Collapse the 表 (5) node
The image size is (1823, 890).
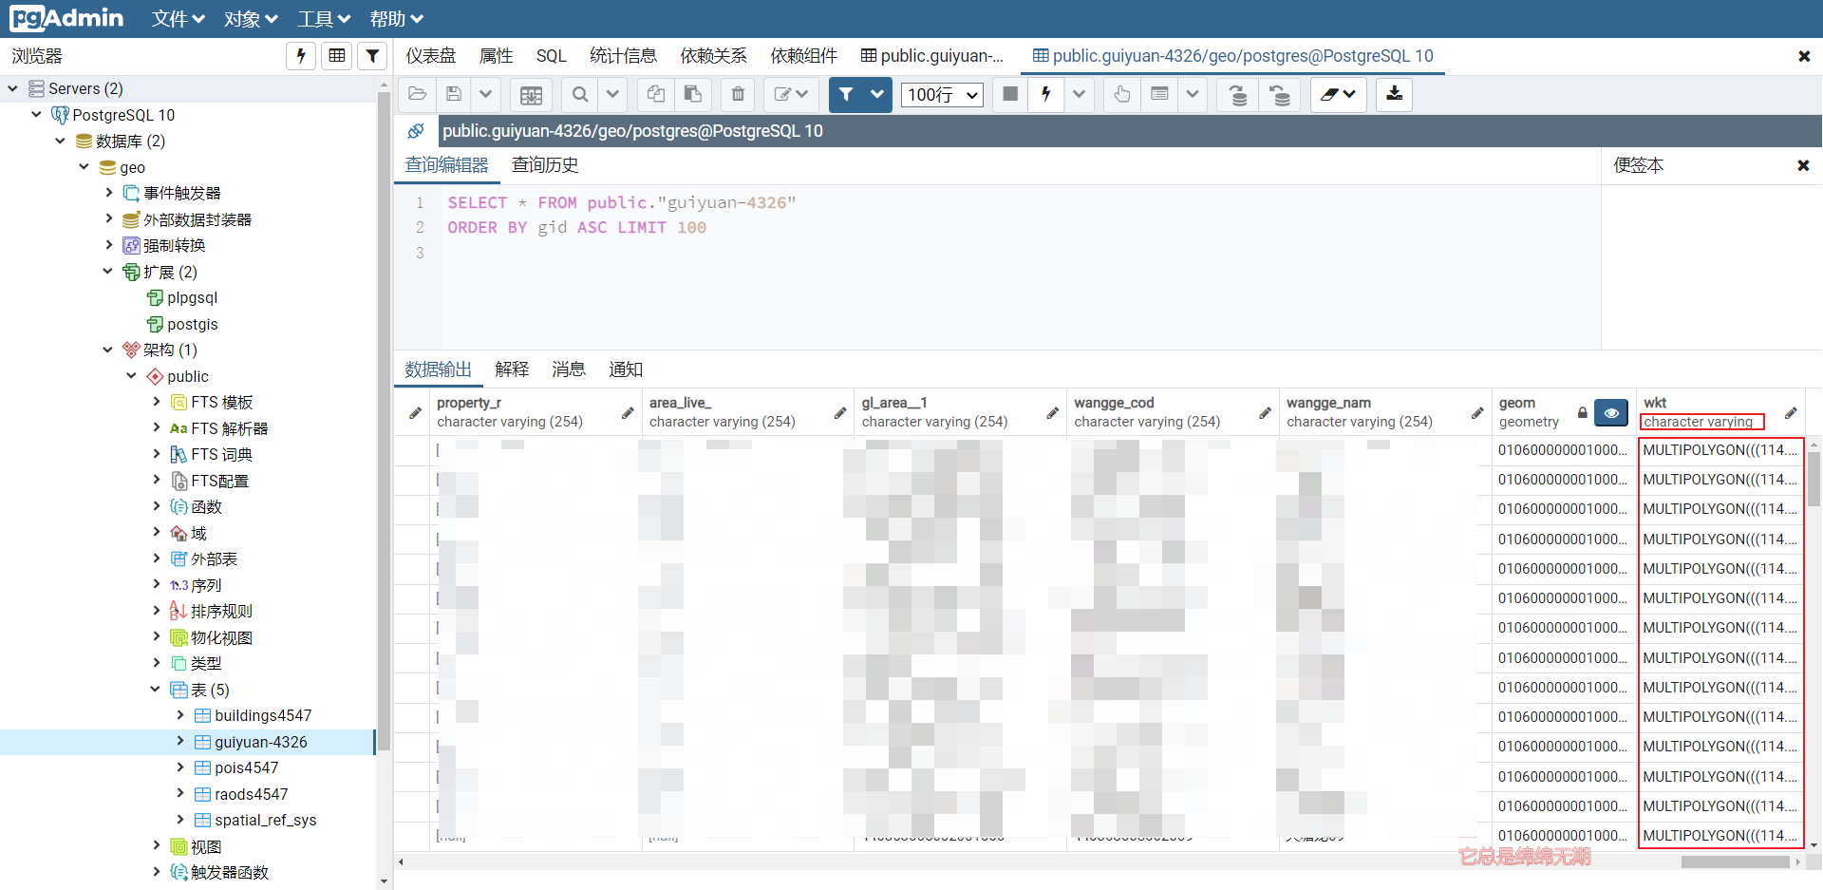coord(155,689)
